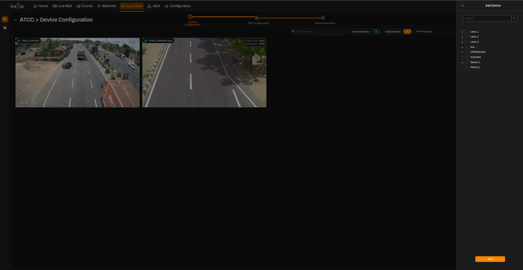Check the Overview checkbox

[x=467, y=57]
